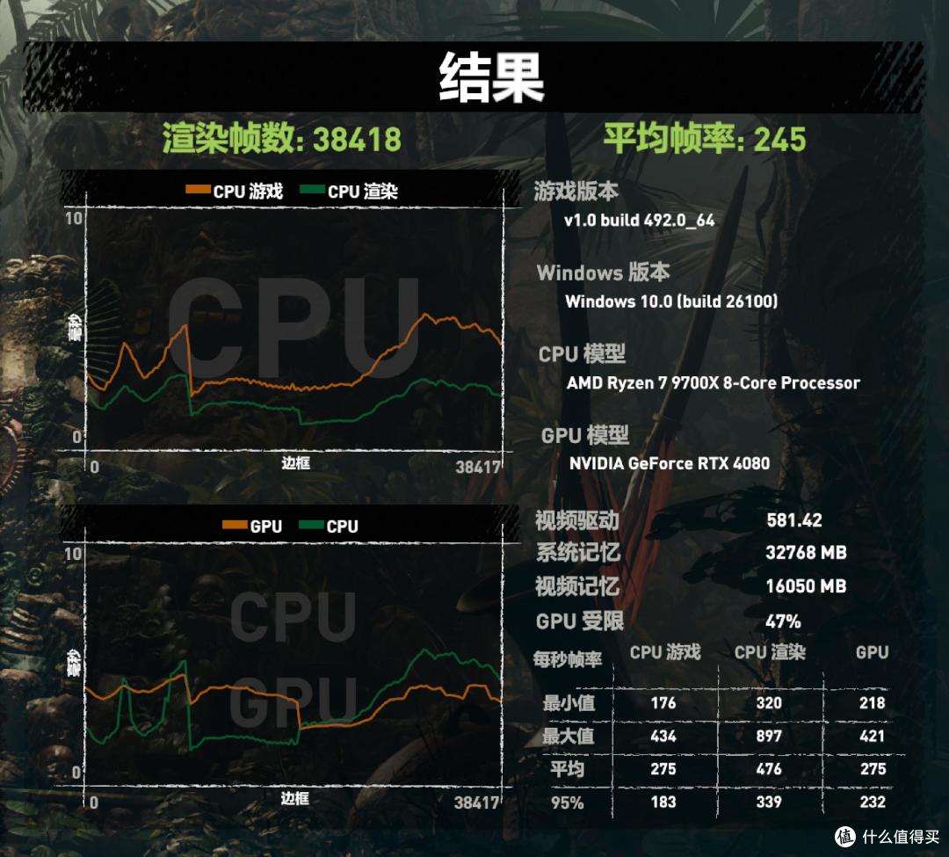Click the 平均 row label
949x857 pixels.
(x=567, y=769)
